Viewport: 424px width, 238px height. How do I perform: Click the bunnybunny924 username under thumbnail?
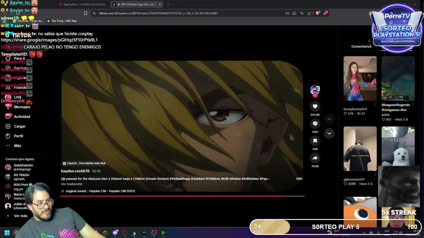[x=355, y=109]
